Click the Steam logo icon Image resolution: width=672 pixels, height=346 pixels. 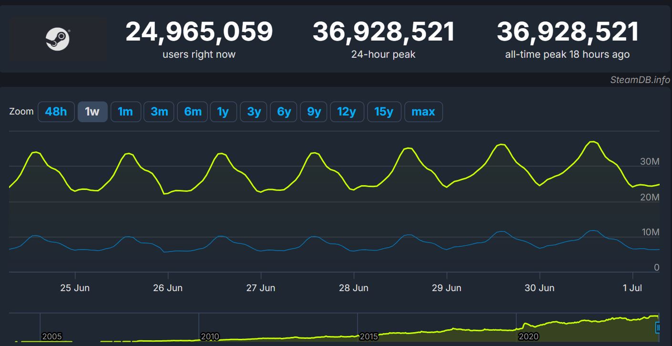[58, 39]
